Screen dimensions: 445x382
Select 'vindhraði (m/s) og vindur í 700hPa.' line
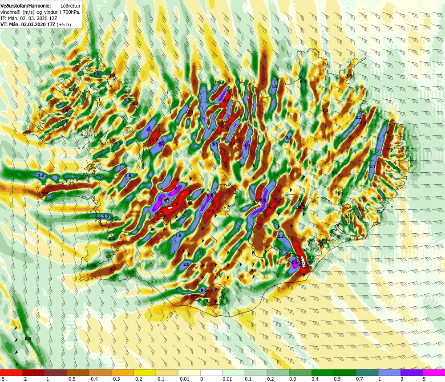(40, 12)
